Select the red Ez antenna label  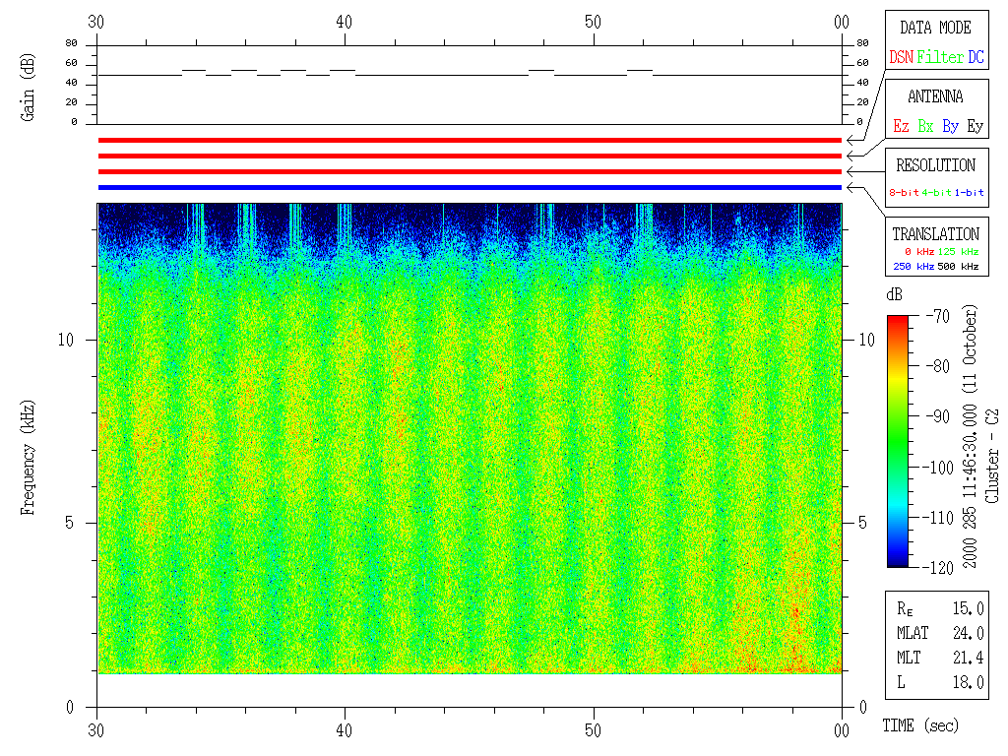pyautogui.click(x=901, y=127)
